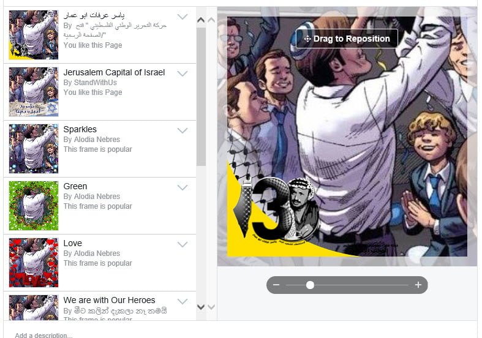Click the frame list scroll-down arrow

201,307
